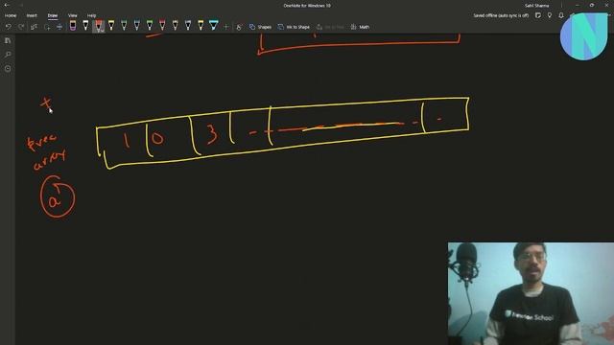
Task: Open recent notes in left sidebar
Action: (8, 69)
